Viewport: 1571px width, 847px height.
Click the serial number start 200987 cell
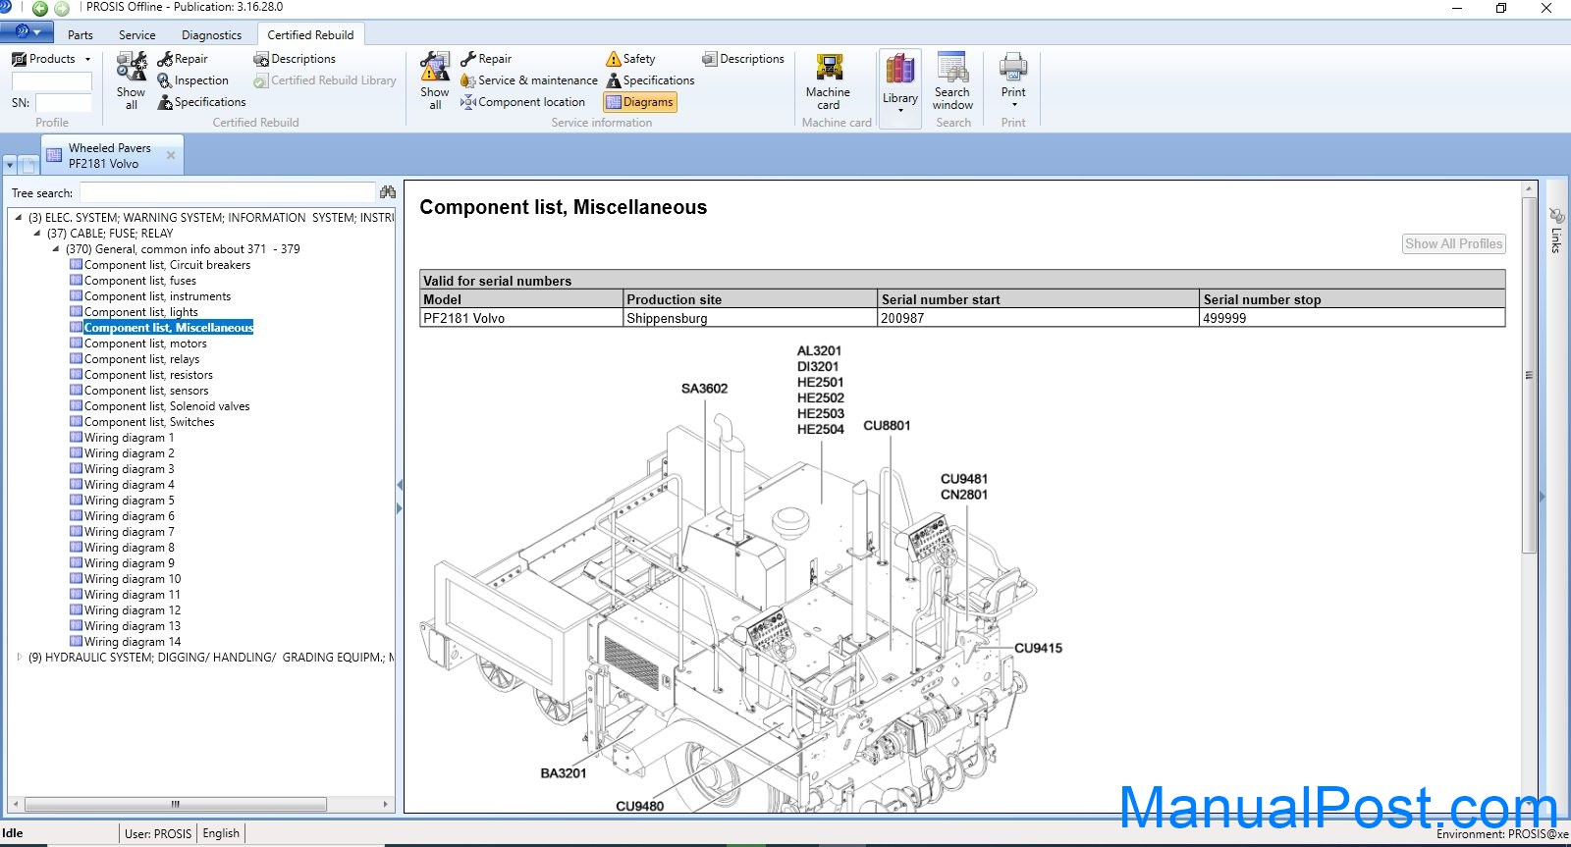pos(1039,318)
